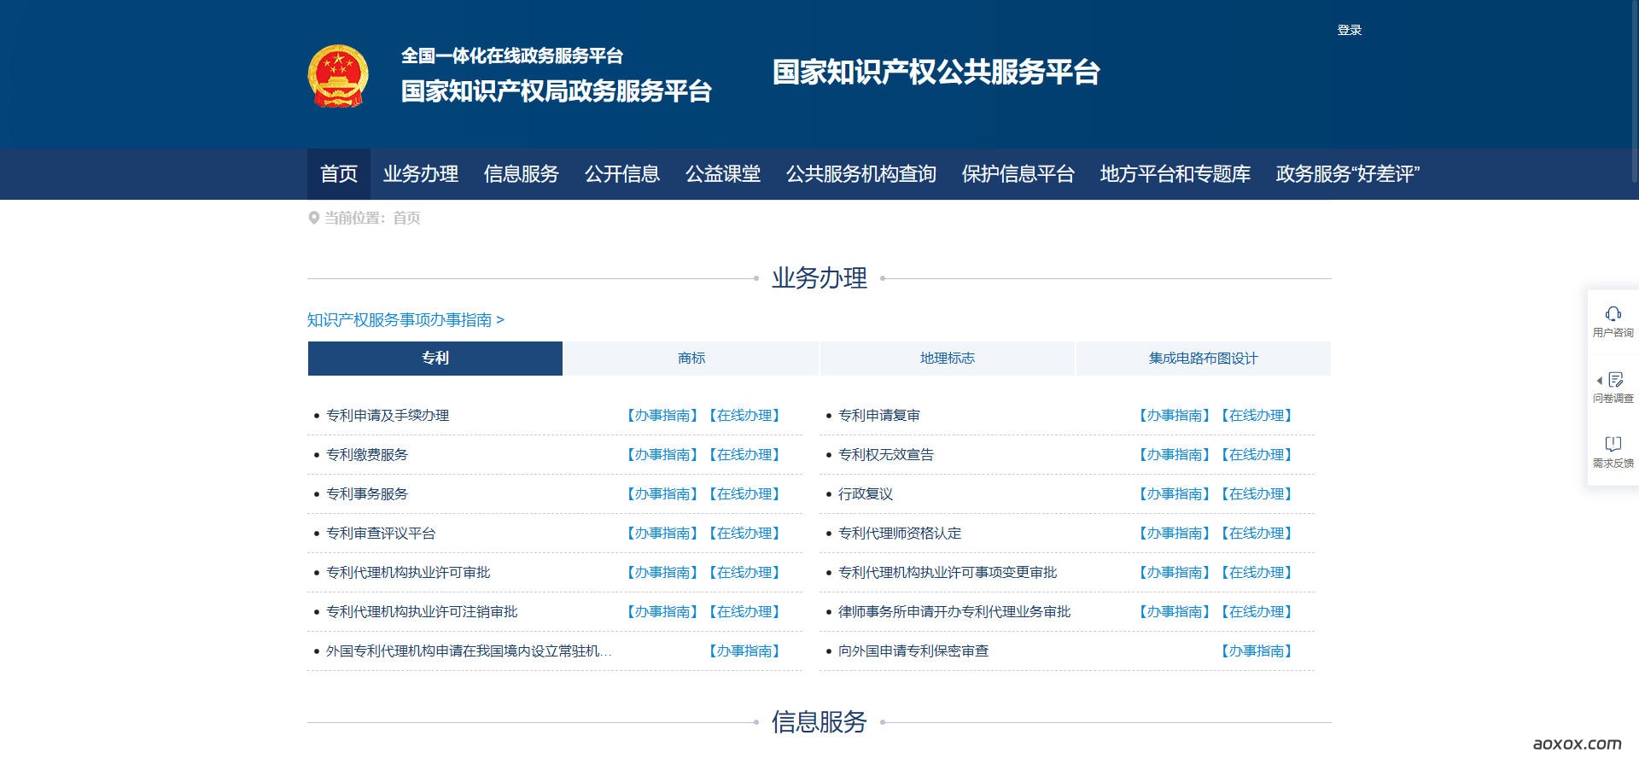This screenshot has width=1639, height=776.
Task: Click the location pin beside 当前位置
Action: pos(312,218)
